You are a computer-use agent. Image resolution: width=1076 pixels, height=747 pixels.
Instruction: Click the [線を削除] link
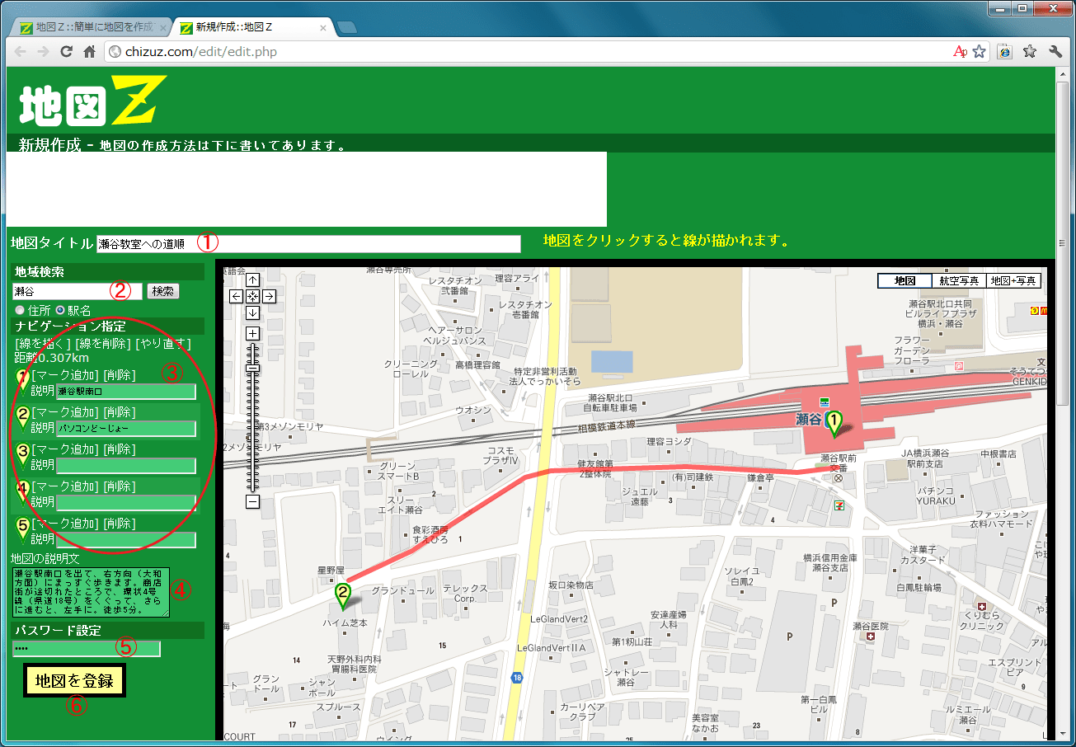102,344
